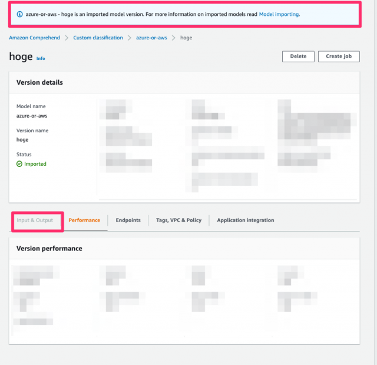This screenshot has height=365, width=377.
Task: Open the Endpoints tab
Action: click(128, 220)
